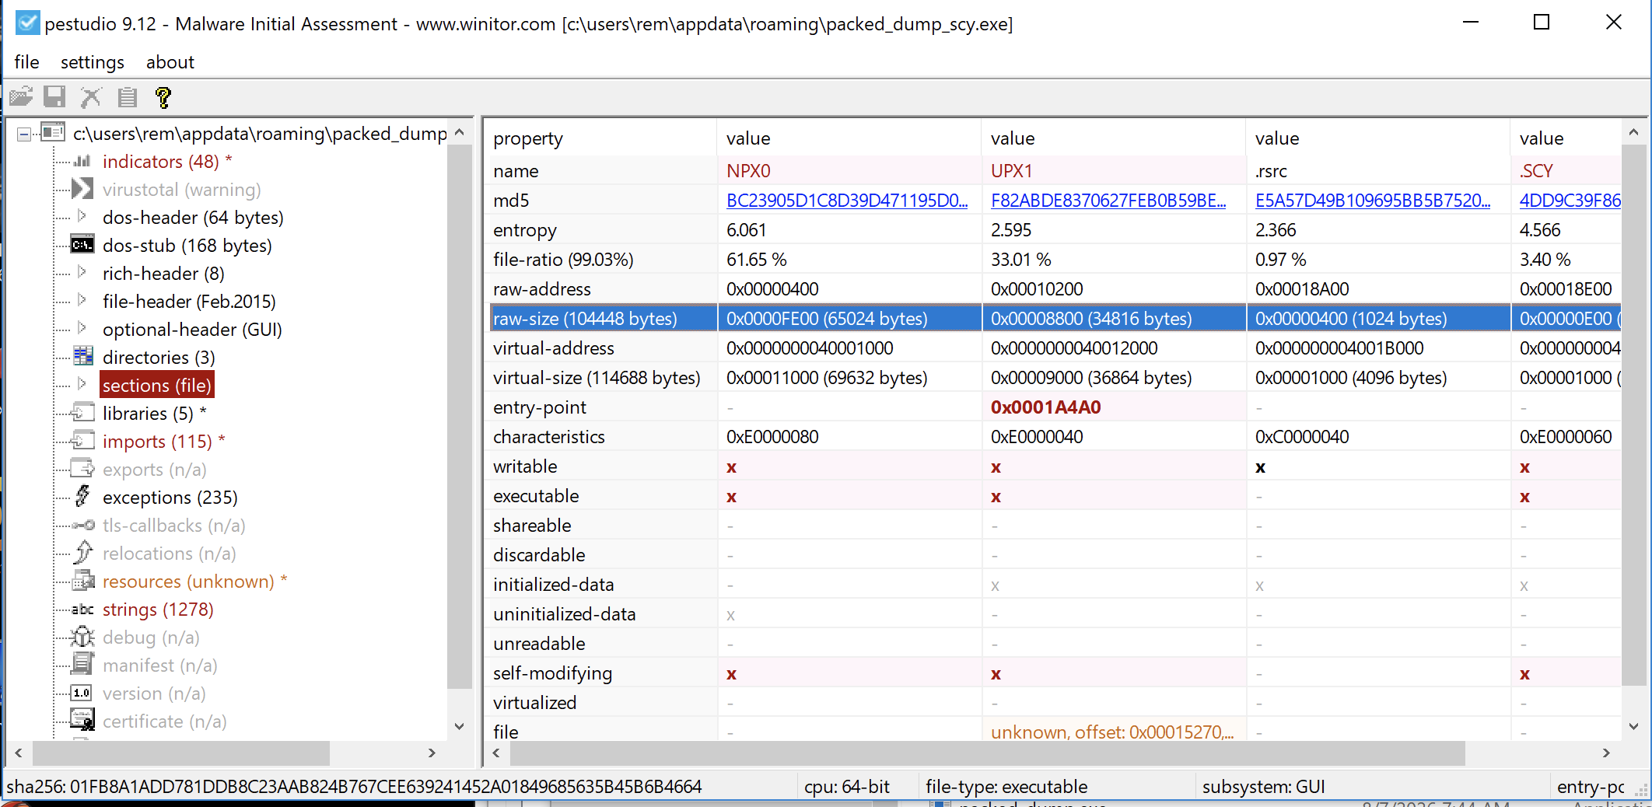Open the .SCY section md5 link
This screenshot has height=807, width=1652.
[x=1570, y=201]
